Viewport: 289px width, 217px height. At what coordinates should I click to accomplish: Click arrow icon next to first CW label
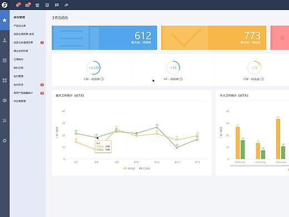coord(102,79)
